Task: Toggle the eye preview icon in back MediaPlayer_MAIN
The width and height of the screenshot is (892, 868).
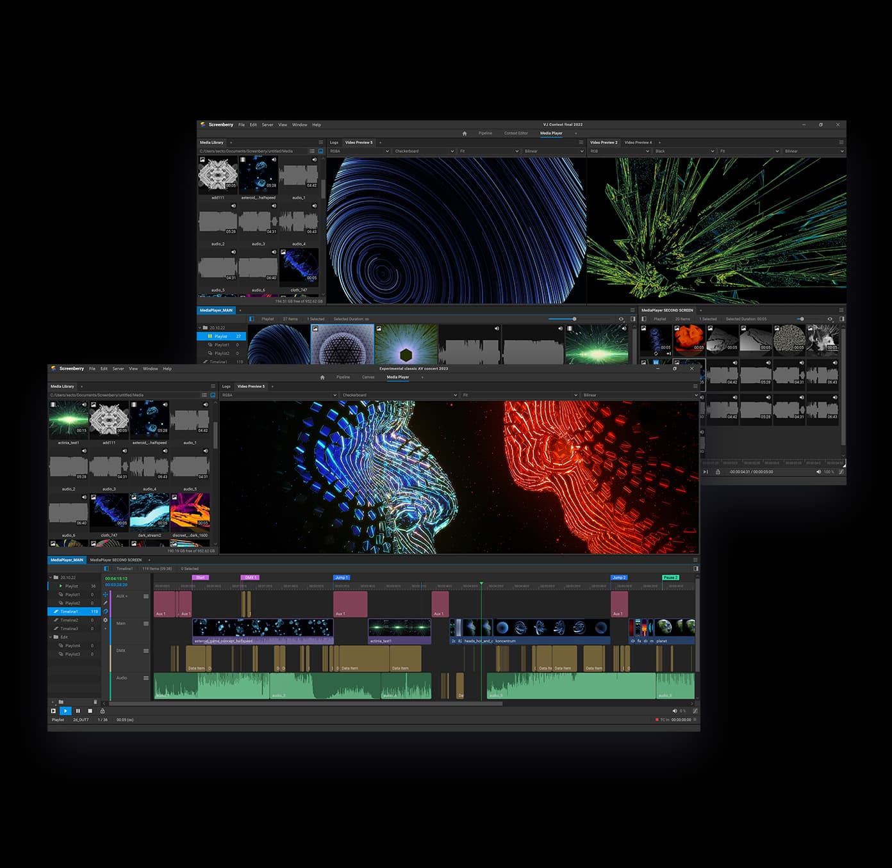Action: tap(621, 319)
